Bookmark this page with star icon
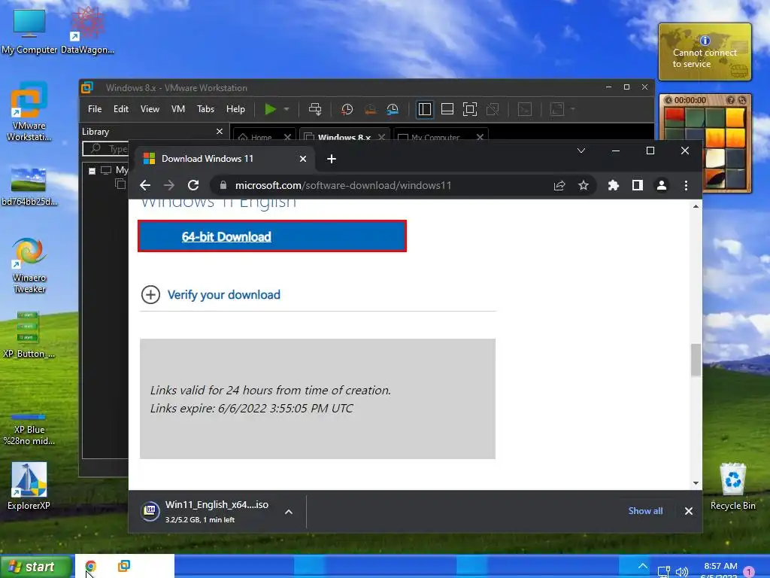 [583, 185]
